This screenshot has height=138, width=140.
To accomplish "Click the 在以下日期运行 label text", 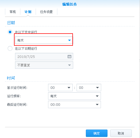I will [x=26, y=49].
